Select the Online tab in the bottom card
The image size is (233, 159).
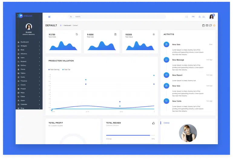click(166, 123)
